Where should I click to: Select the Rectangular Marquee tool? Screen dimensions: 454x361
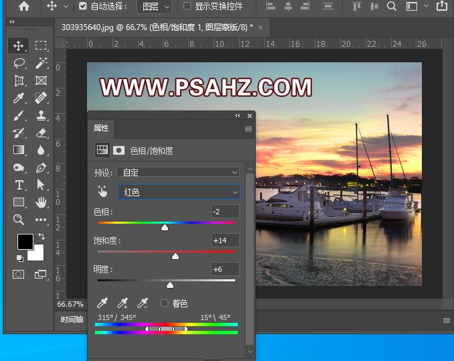[41, 46]
